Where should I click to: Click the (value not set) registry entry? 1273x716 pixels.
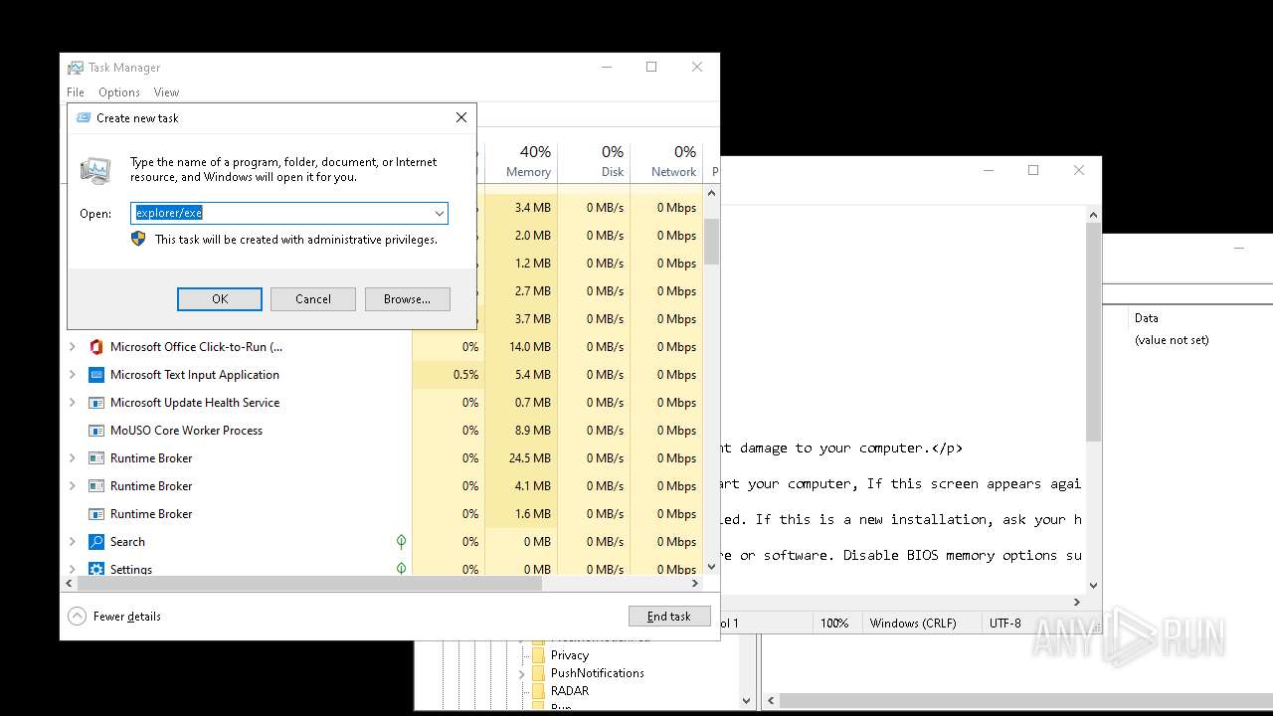(1172, 340)
